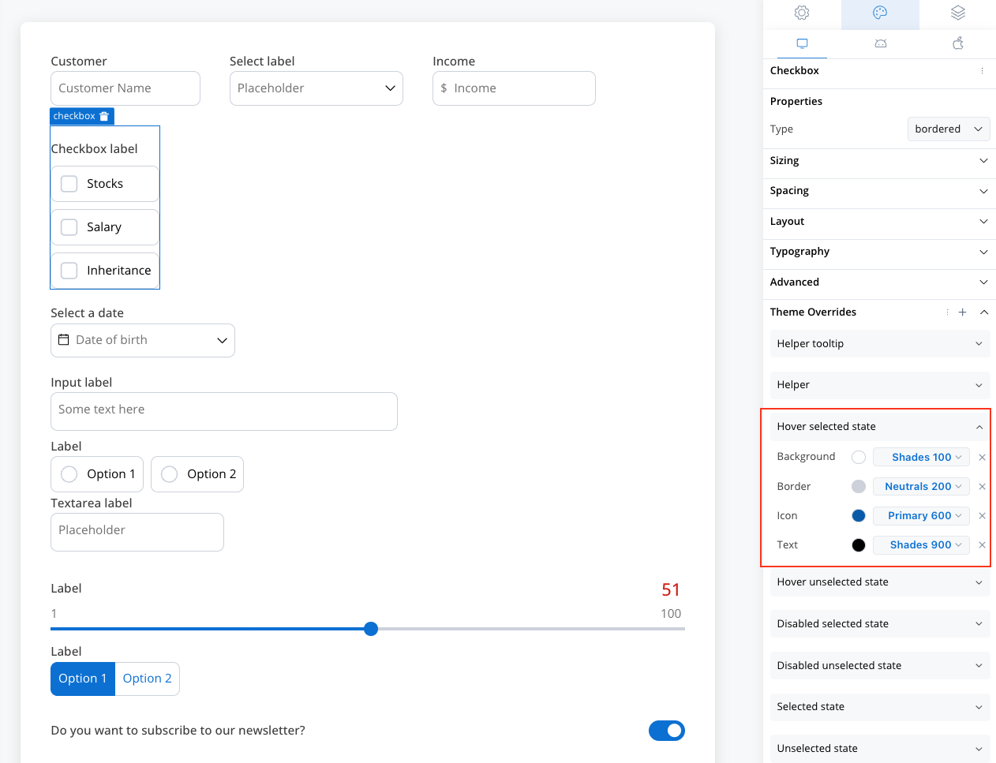Open the Primary 600 icon color dropdown
This screenshot has width=996, height=763.
click(x=921, y=516)
